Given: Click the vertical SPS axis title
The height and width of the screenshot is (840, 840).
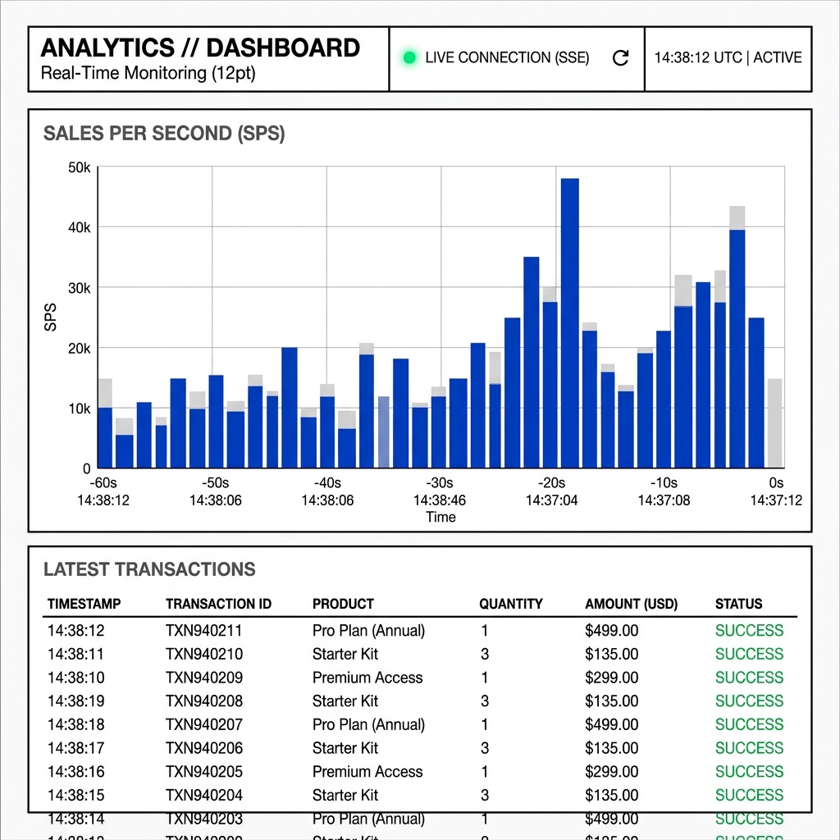Looking at the screenshot, I should pyautogui.click(x=50, y=317).
